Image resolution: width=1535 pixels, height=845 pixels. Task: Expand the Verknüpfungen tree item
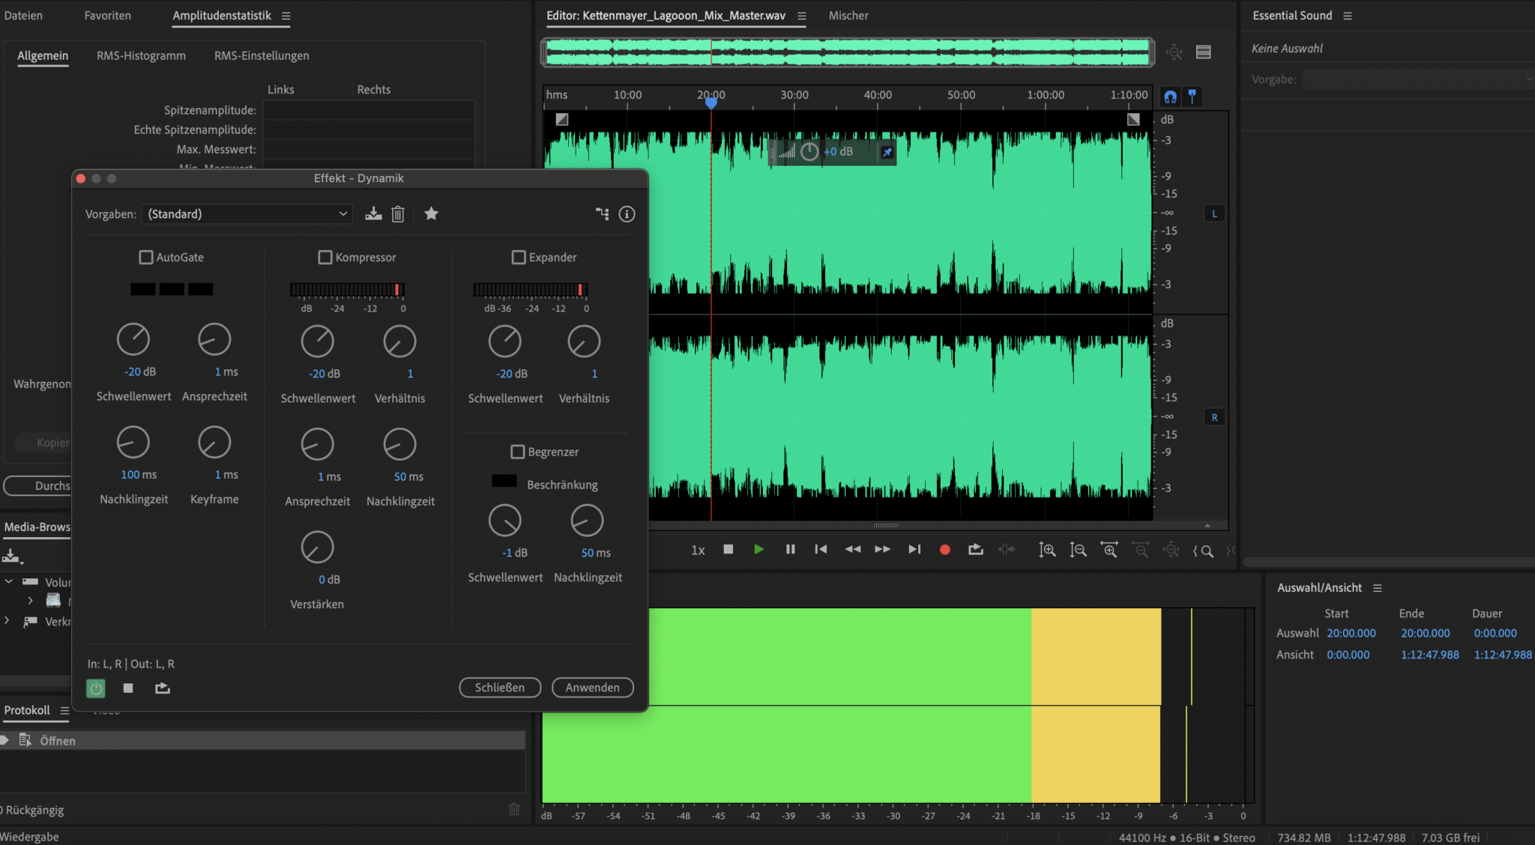(7, 621)
